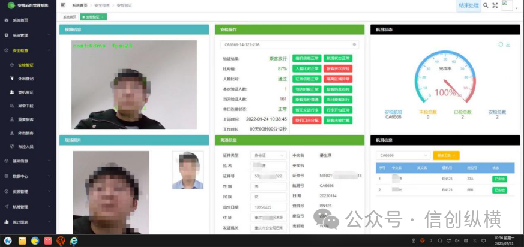Toggle fullscreen mode icon in header
The image size is (524, 247).
(x=495, y=5)
